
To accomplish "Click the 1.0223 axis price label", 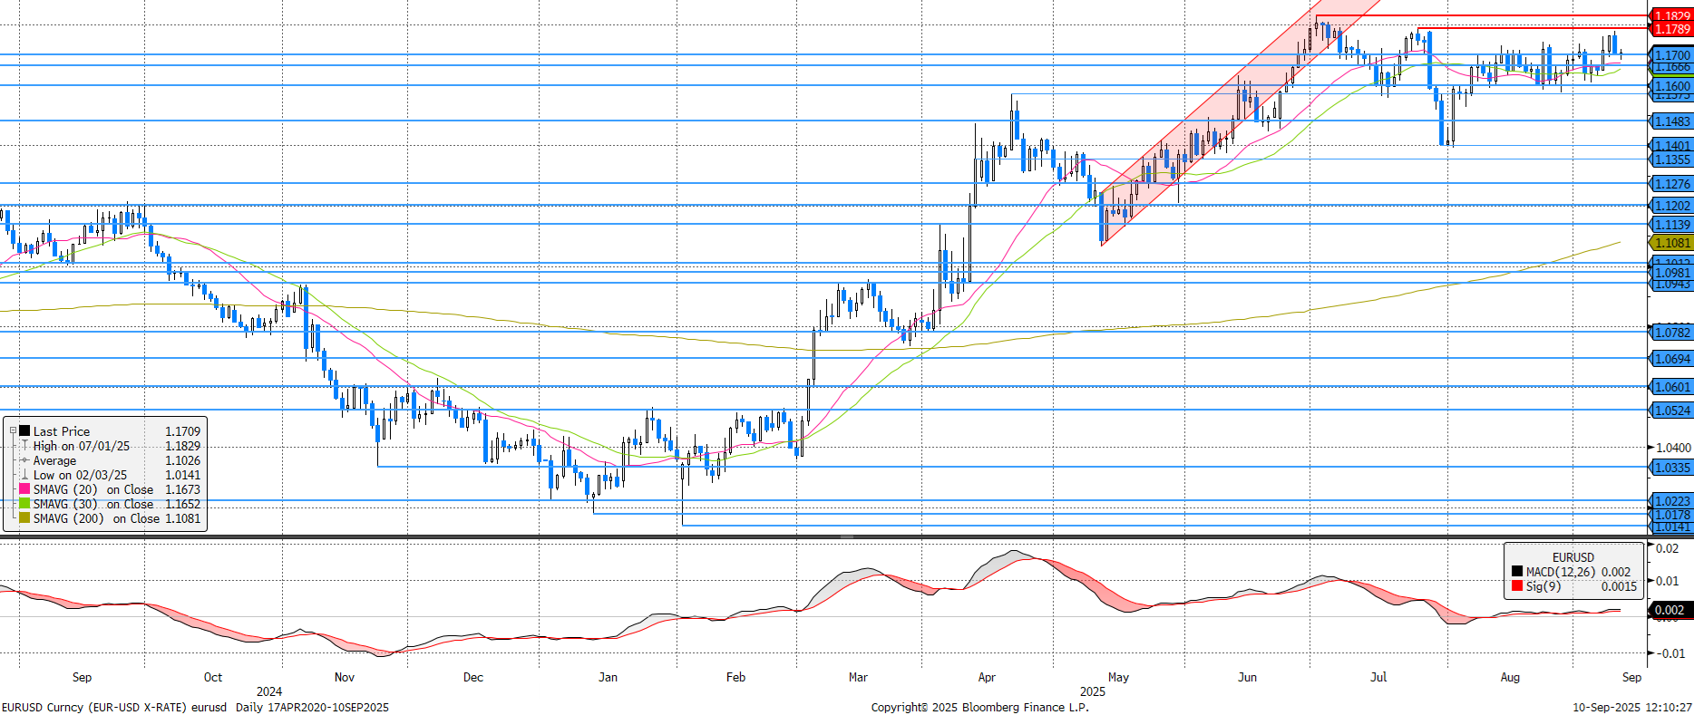I will click(x=1670, y=501).
